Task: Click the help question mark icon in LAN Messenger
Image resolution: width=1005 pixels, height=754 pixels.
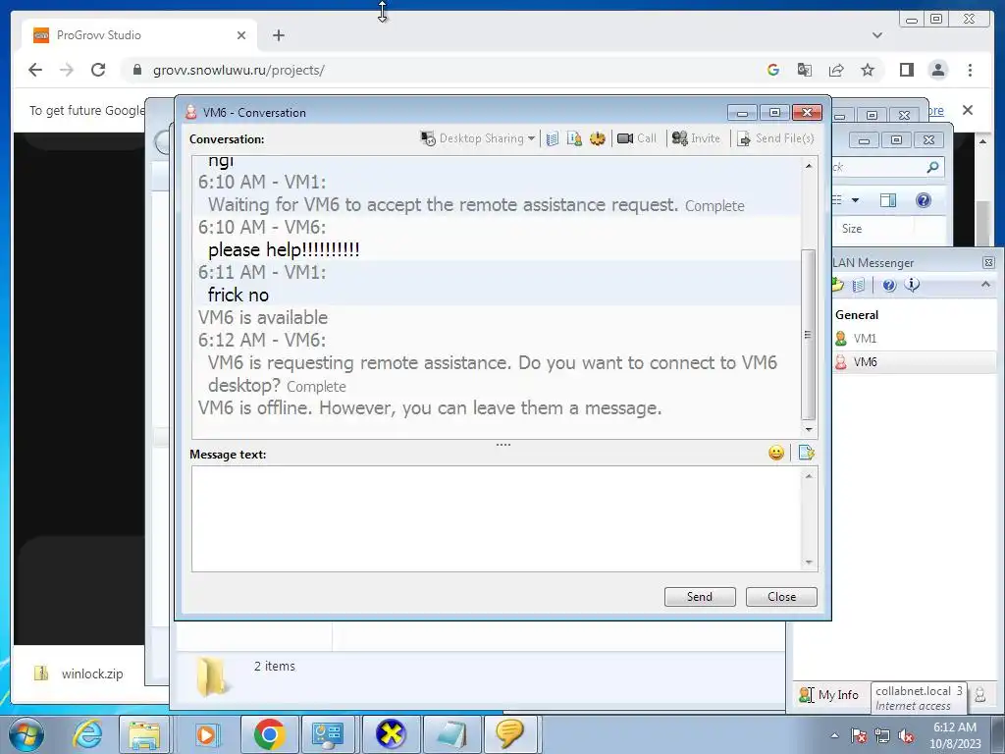Action: [889, 286]
